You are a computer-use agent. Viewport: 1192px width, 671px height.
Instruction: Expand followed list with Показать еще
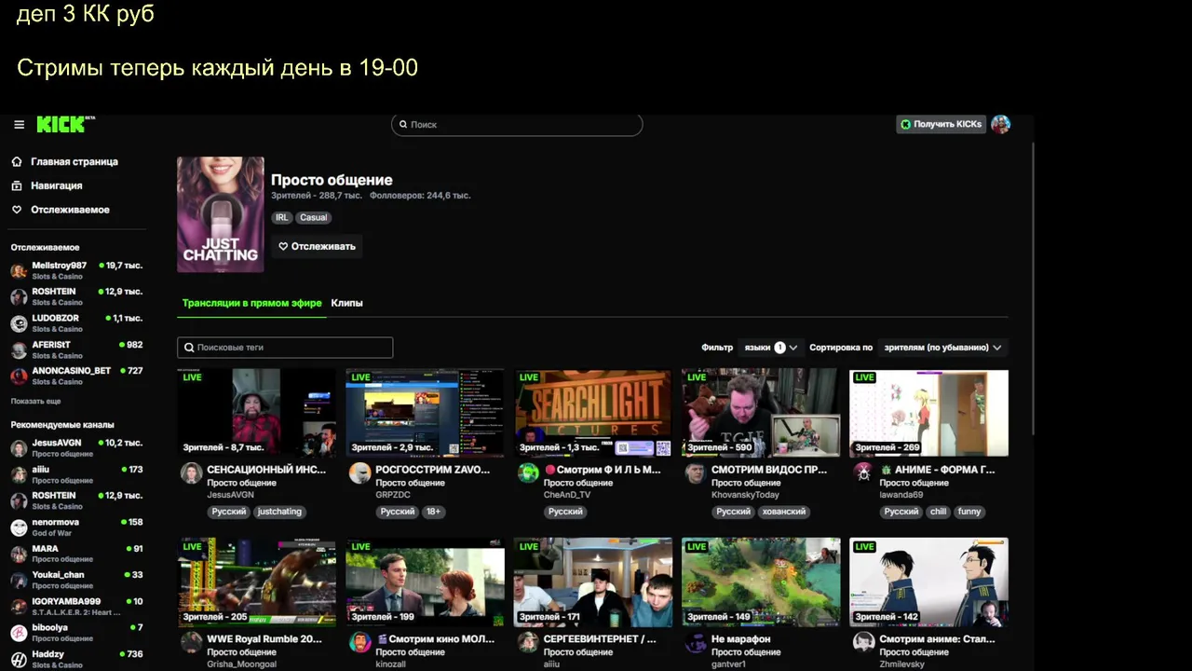pos(35,401)
